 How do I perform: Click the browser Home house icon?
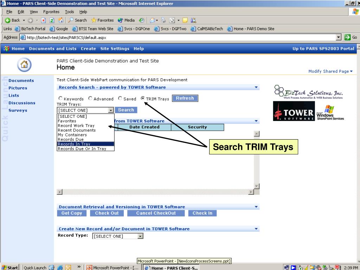coord(61,20)
